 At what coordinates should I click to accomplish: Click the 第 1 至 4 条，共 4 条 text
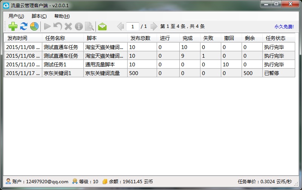[x=182, y=26]
